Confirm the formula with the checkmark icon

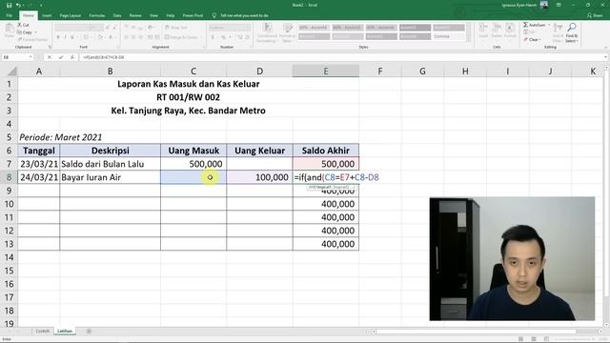(x=61, y=57)
